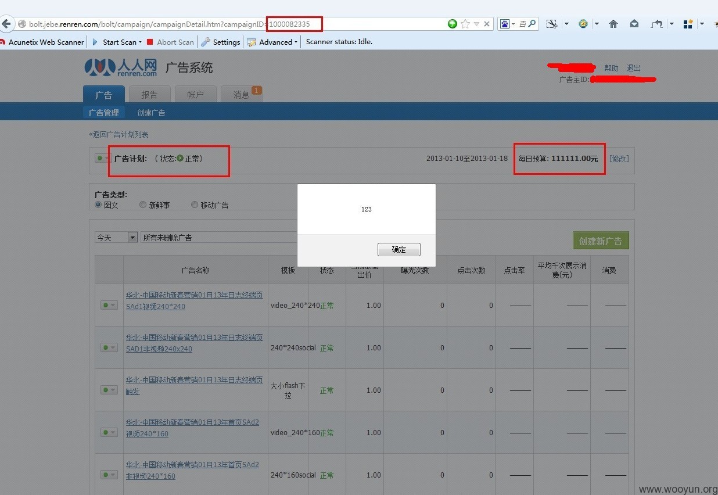
Task: Click the stop loading X icon
Action: 487,24
